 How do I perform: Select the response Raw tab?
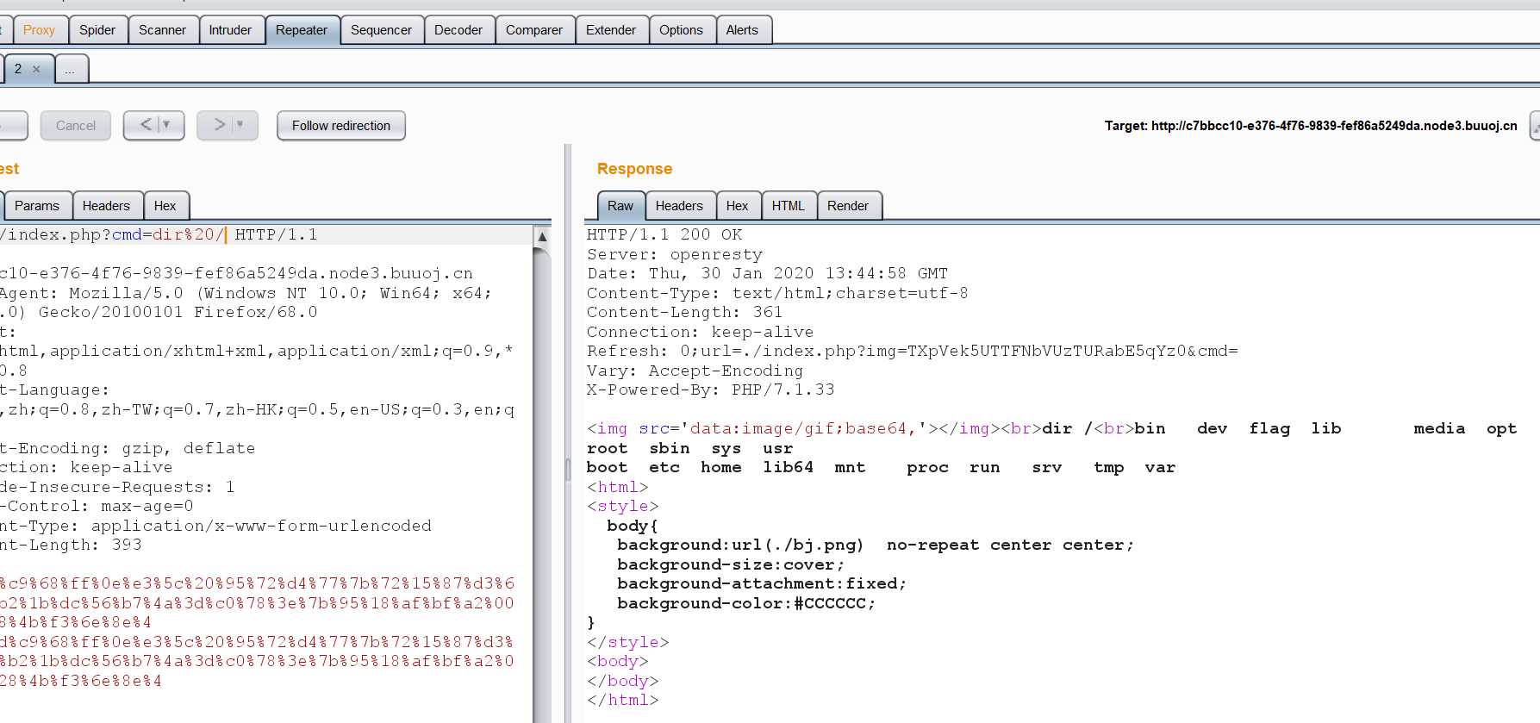coord(620,206)
